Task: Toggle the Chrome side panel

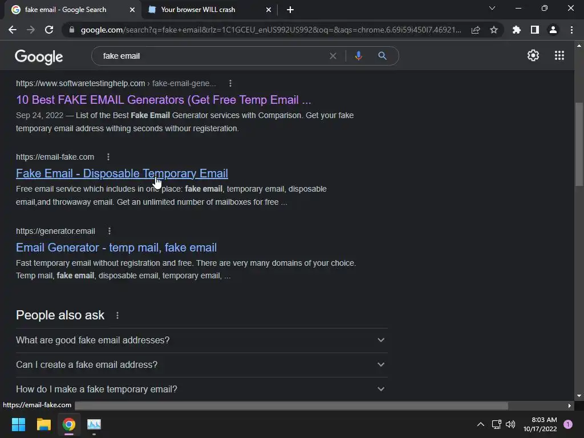Action: click(535, 30)
